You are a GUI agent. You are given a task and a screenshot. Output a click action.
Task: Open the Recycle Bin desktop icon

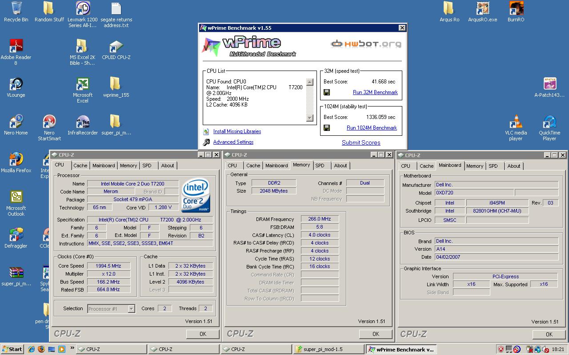(16, 12)
